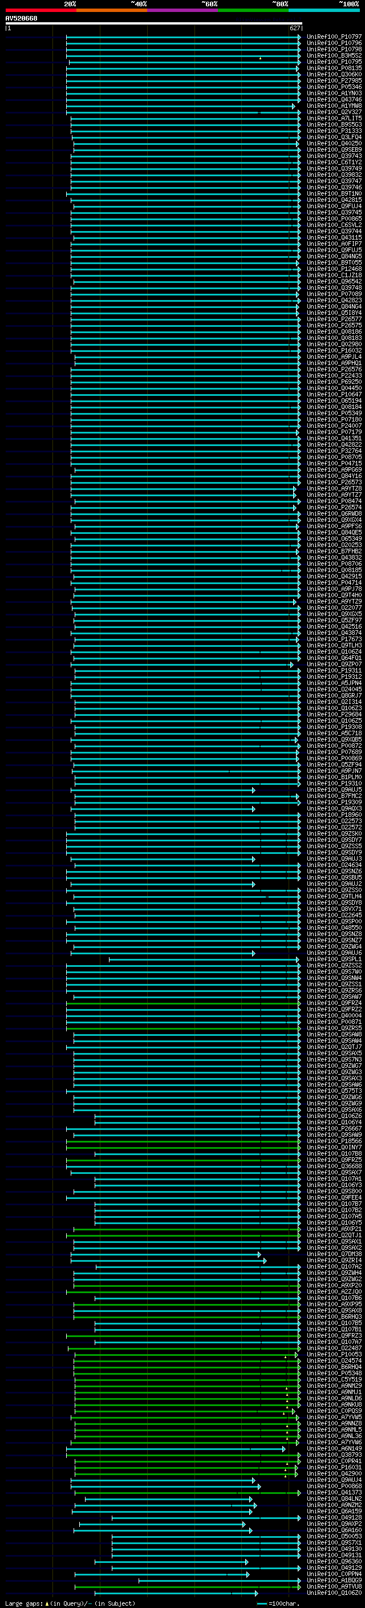This screenshot has width=365, height=1608.
Task: Click label UniRef100_O48550
Action: (x=334, y=927)
